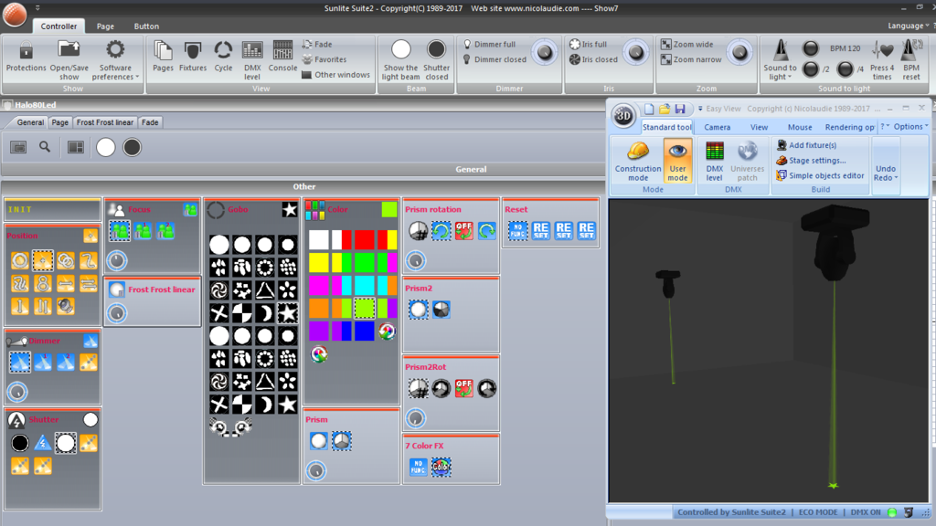Viewport: 936px width, 526px height.
Task: Click the Sunlite red ball application button
Action: coord(15,15)
